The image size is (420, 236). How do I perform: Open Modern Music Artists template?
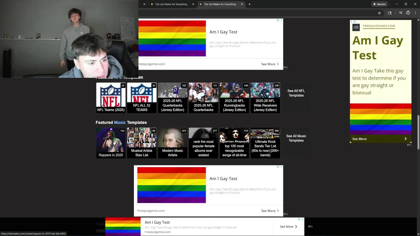click(173, 143)
